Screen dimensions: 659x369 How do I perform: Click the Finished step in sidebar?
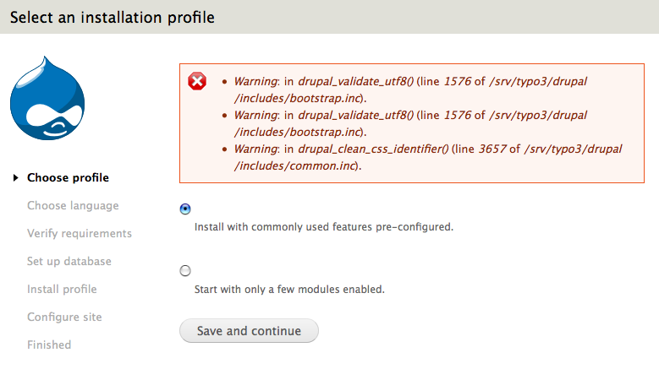tap(49, 345)
